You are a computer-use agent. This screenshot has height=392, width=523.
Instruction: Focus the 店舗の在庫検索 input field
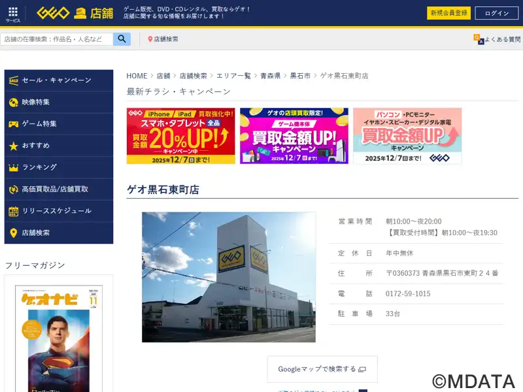tap(57, 39)
